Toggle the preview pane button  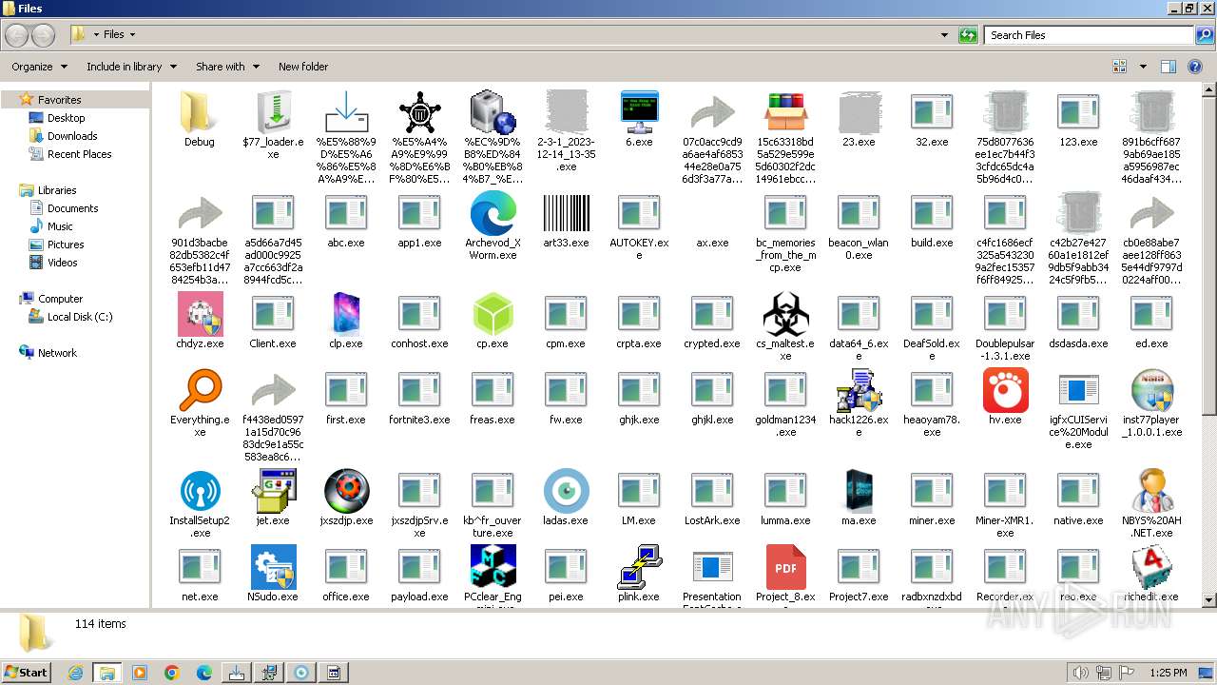tap(1169, 67)
